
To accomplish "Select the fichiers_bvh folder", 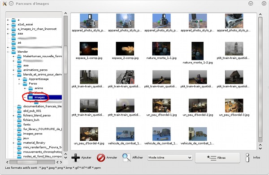I will click(31, 120).
